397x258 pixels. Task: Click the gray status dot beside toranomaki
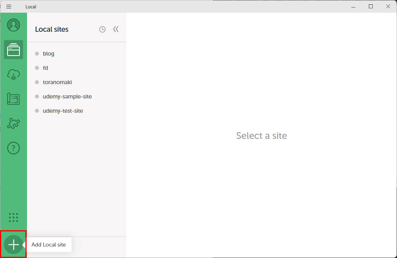[37, 82]
